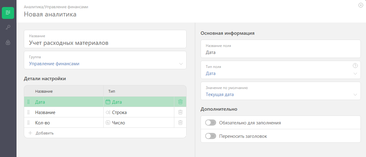Grab the drag handle of Название row

point(28,112)
